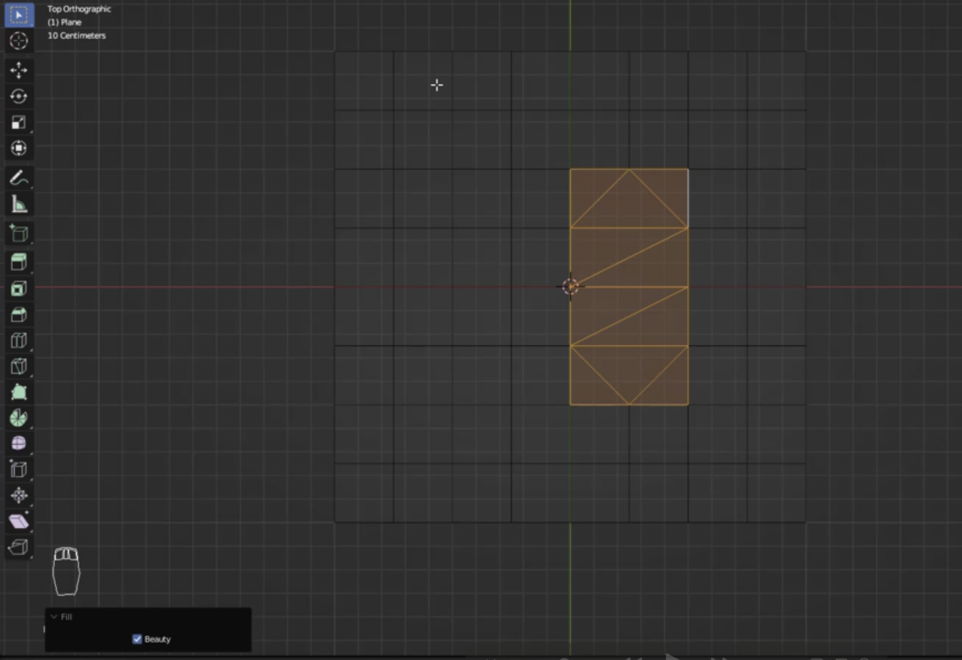Image resolution: width=962 pixels, height=660 pixels.
Task: Switch to the Rotate tool
Action: (19, 97)
